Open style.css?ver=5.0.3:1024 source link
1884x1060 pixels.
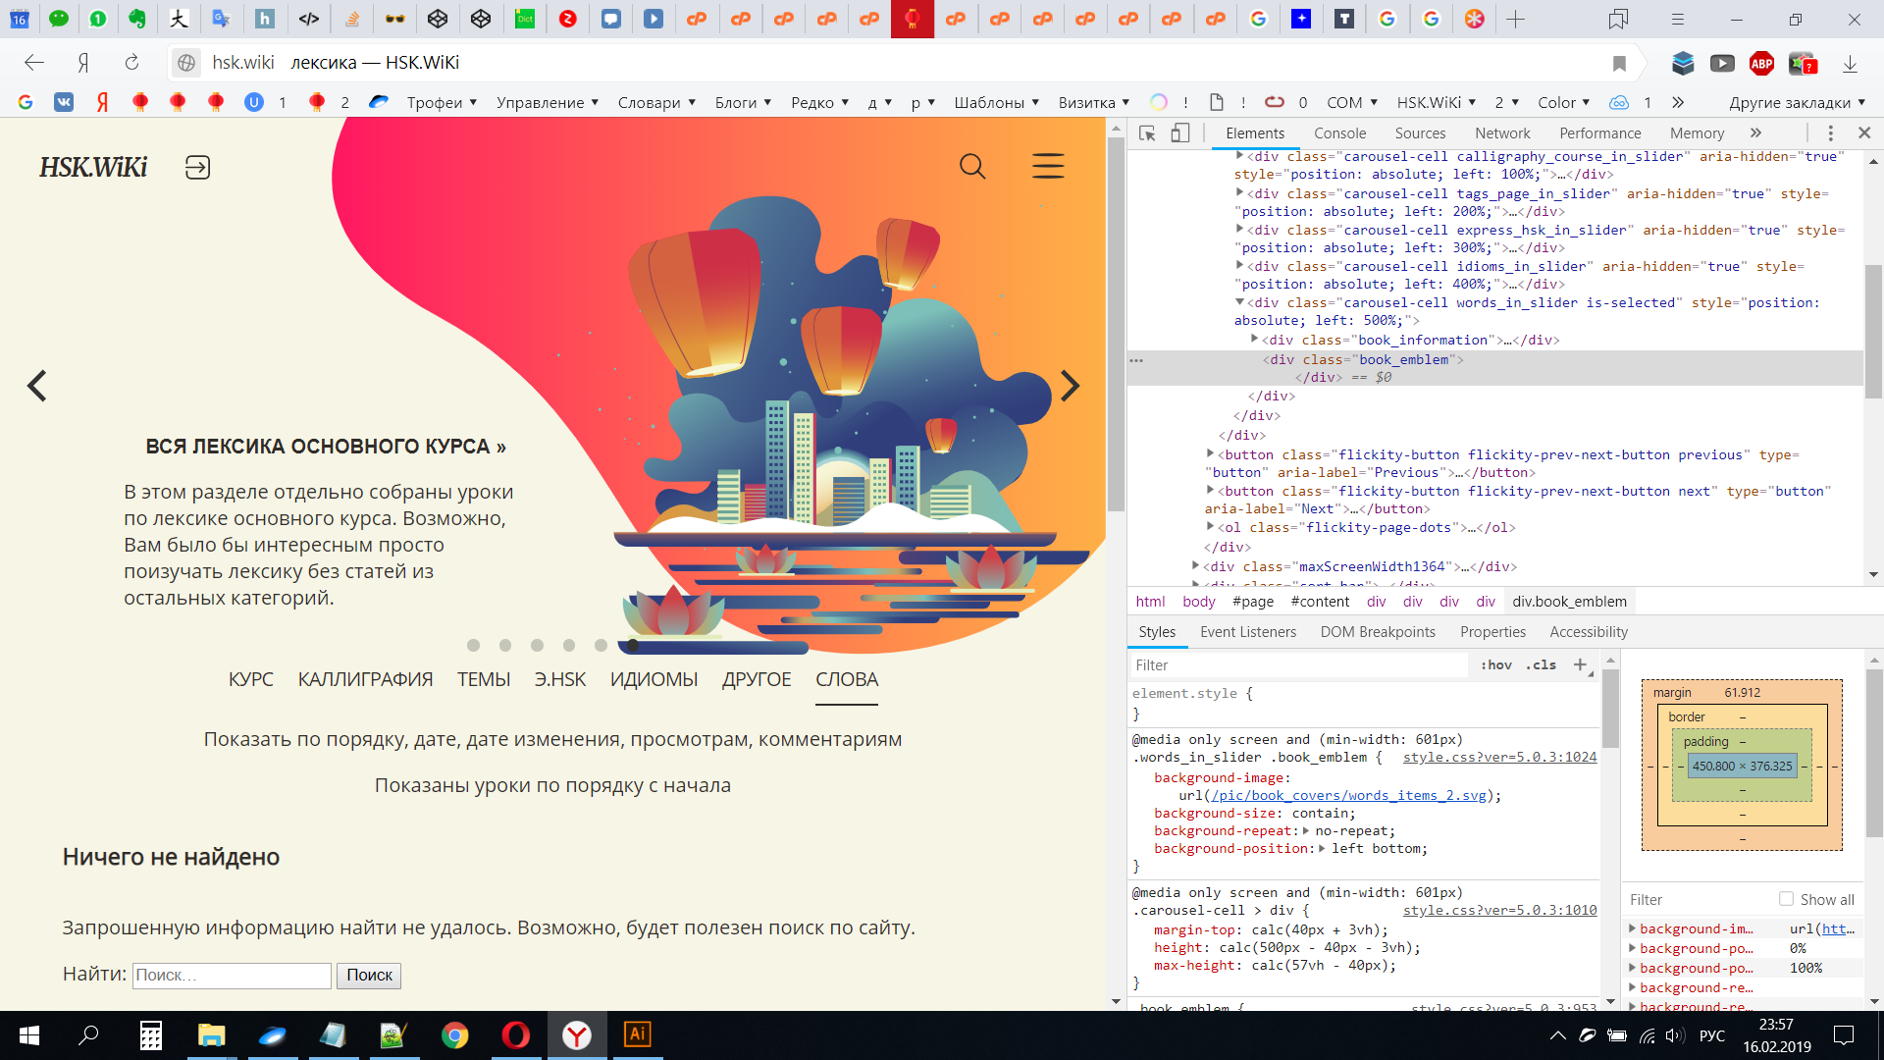point(1499,758)
